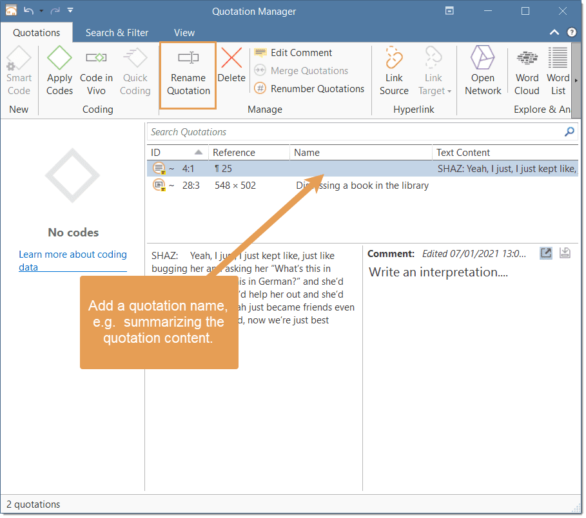Collapse the ribbon with the chevron
586x518 pixels.
[554, 32]
